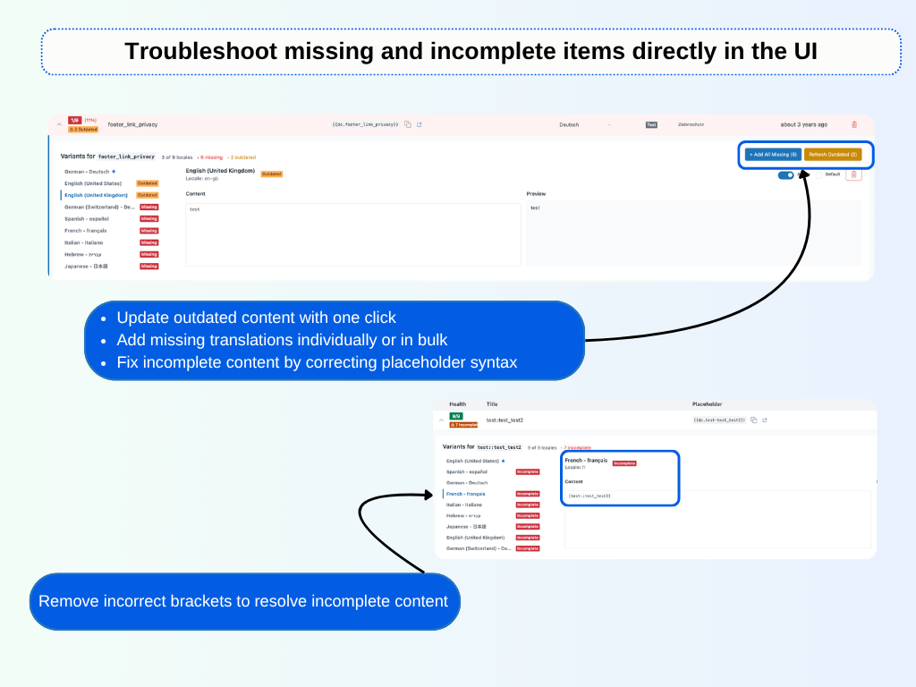Image resolution: width=916 pixels, height=687 pixels.
Task: Click the Placeholder column header
Action: tap(707, 404)
